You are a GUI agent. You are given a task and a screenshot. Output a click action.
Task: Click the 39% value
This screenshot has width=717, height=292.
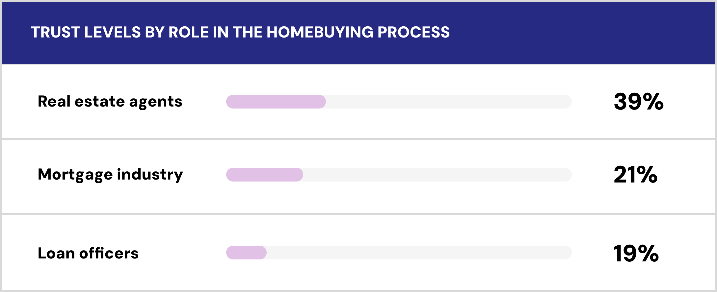pyautogui.click(x=639, y=102)
